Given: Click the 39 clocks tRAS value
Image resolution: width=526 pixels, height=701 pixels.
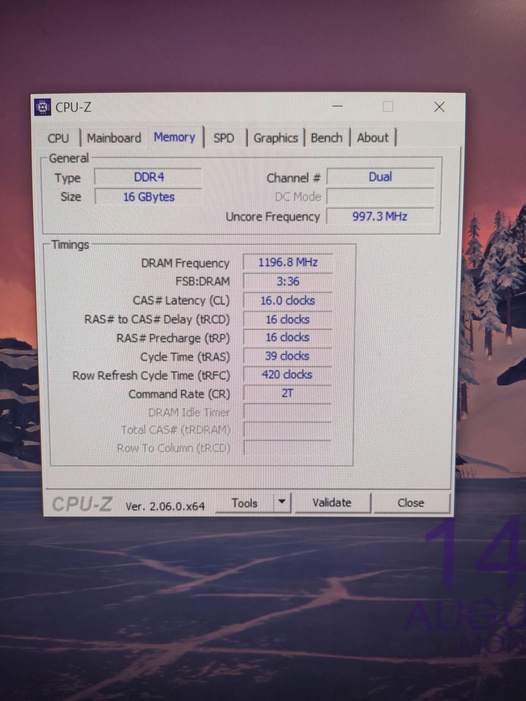Looking at the screenshot, I should click(288, 356).
